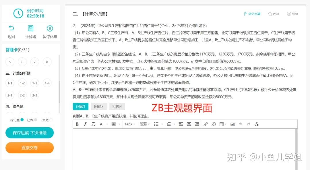Click the 直接交卷 submit button
Image resolution: width=310 pixels, height=170 pixels.
[30, 148]
